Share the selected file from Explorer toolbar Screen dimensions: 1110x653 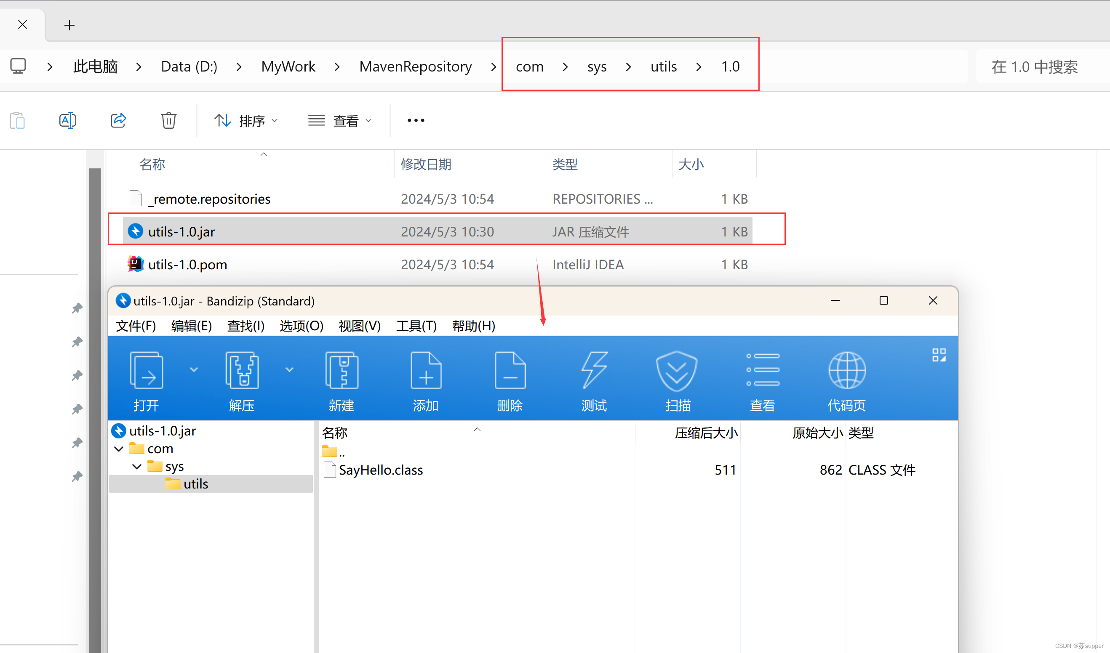(118, 120)
